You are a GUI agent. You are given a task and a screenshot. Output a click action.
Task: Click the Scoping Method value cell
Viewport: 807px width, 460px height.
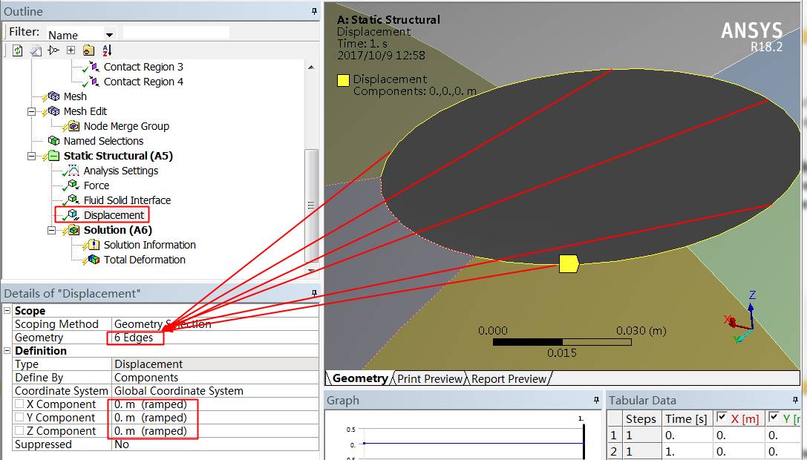coord(215,323)
